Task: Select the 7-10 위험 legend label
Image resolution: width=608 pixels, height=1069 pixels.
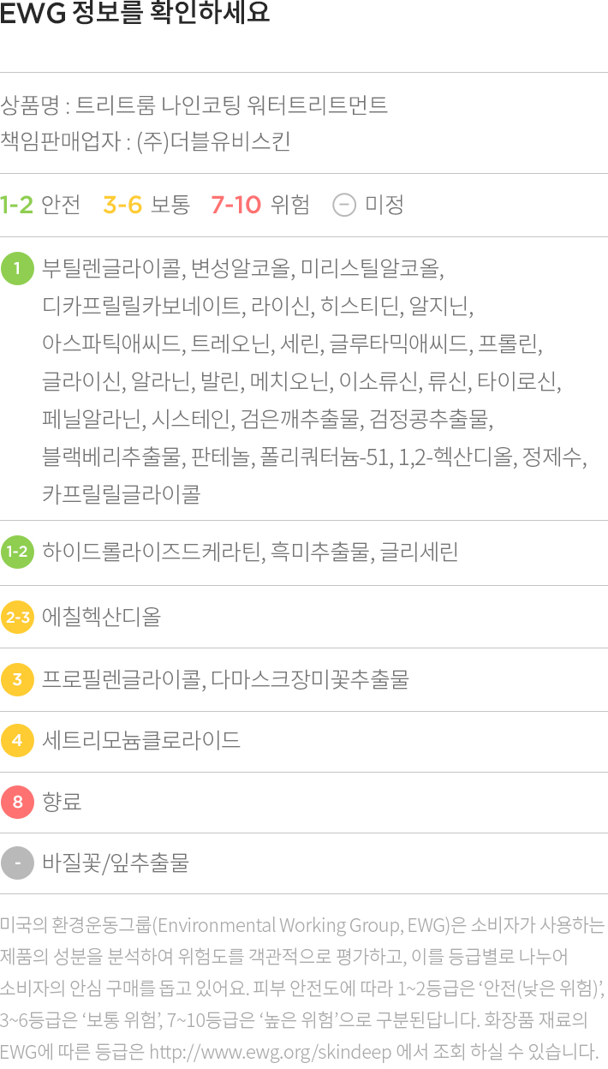Action: click(260, 205)
